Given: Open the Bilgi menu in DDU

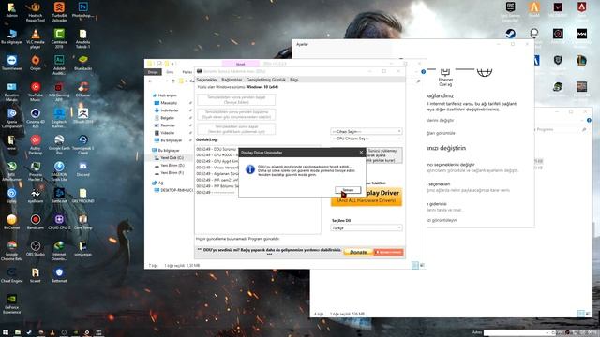Looking at the screenshot, I should tap(293, 80).
